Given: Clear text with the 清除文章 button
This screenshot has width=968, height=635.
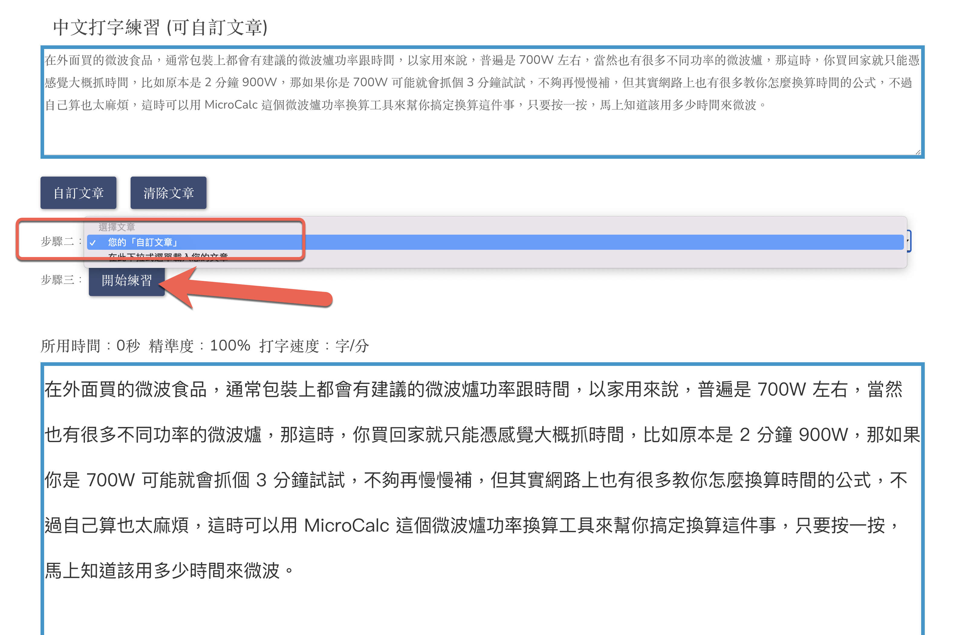Looking at the screenshot, I should coord(168,193).
